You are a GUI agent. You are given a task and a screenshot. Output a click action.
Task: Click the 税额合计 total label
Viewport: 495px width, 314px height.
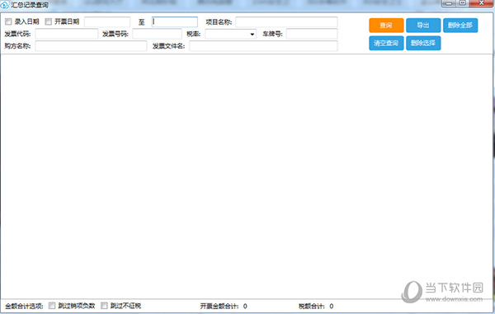click(312, 306)
